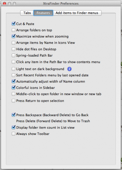Image resolution: width=122 pixels, height=170 pixels.
Task: Turn on Spring-loaded Path Bar
Action: [13, 56]
